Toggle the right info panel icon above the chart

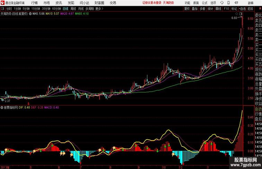point(241,14)
